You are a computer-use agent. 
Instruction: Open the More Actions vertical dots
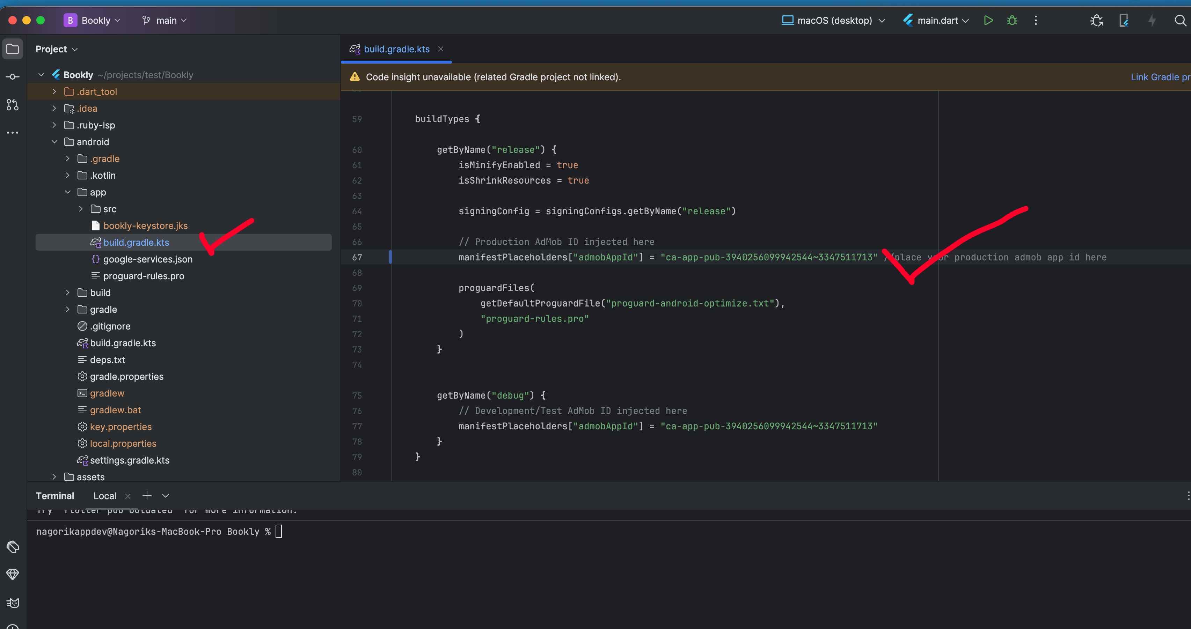(x=1036, y=20)
